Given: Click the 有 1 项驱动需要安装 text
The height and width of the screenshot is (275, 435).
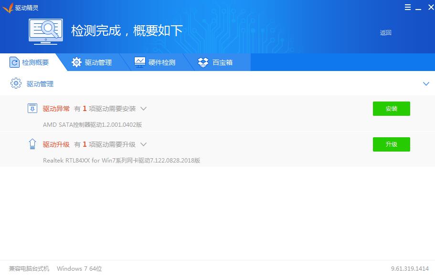Looking at the screenshot, I should 105,109.
